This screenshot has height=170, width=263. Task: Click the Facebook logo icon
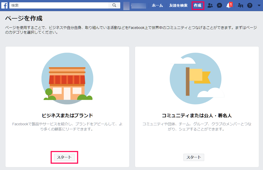(x=4, y=5)
